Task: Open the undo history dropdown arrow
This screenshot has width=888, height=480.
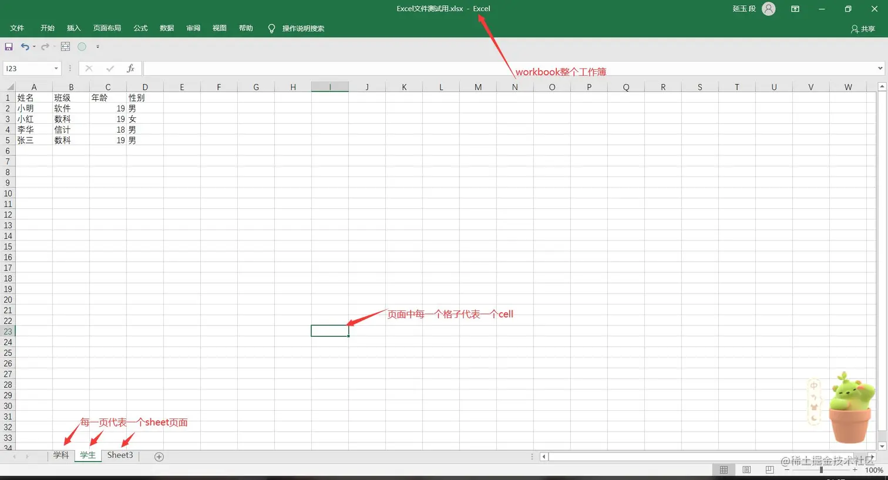Action: (x=34, y=46)
